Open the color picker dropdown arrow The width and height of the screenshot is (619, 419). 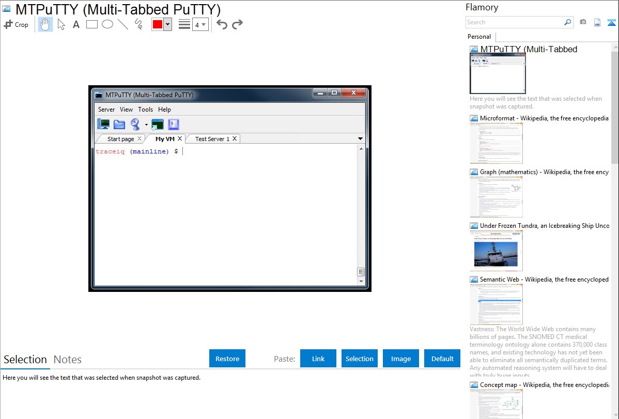click(168, 24)
